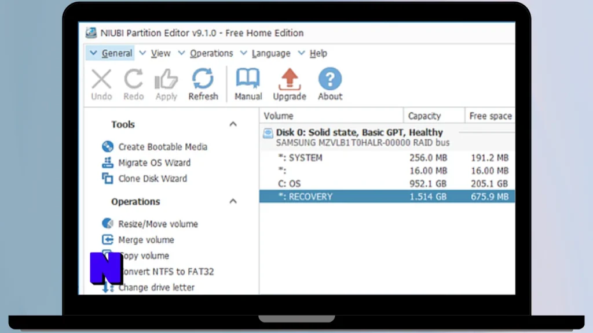Image resolution: width=593 pixels, height=333 pixels.
Task: Click the Resize/Move volume icon
Action: point(107,224)
